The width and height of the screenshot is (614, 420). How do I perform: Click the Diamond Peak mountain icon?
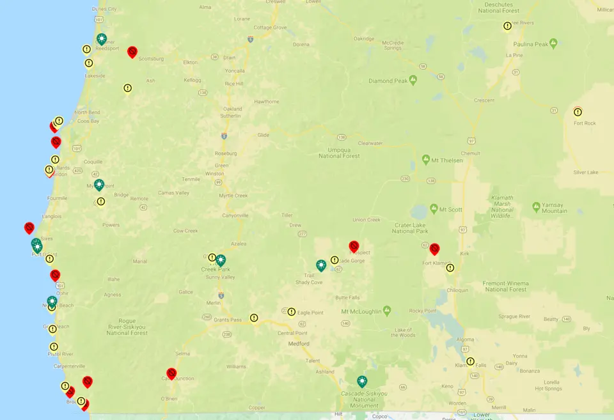click(413, 80)
